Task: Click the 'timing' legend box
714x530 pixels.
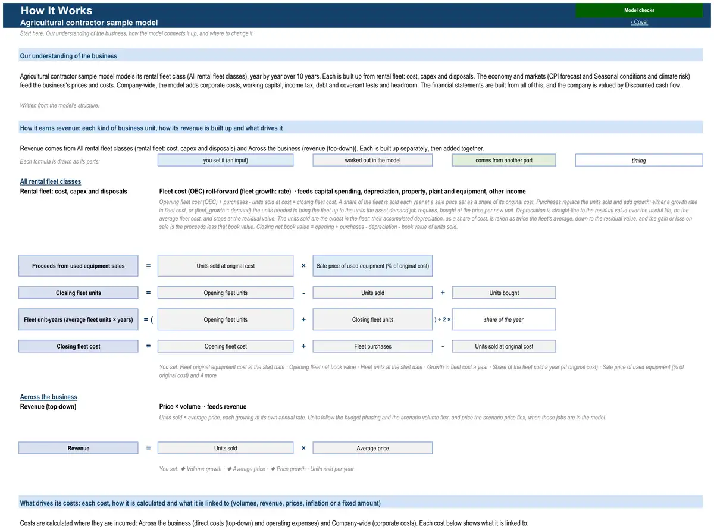Action: pos(639,160)
